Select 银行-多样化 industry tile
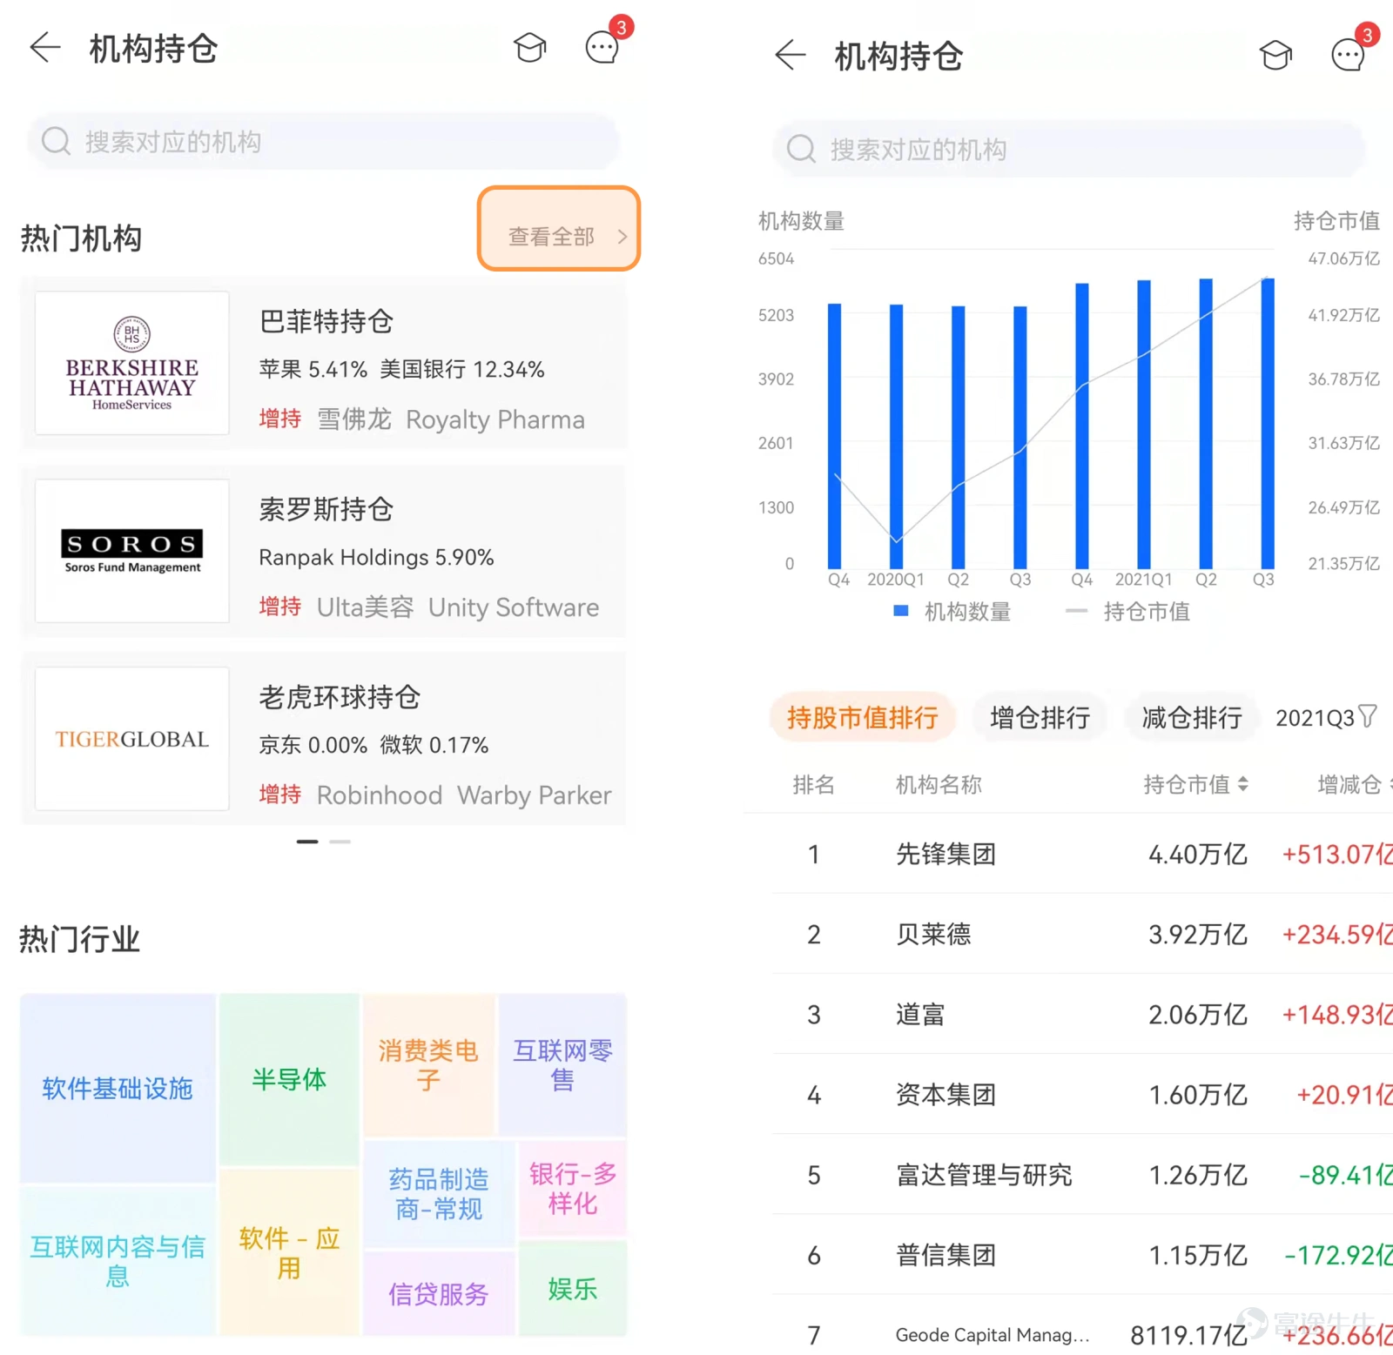Image resolution: width=1393 pixels, height=1355 pixels. 573,1189
